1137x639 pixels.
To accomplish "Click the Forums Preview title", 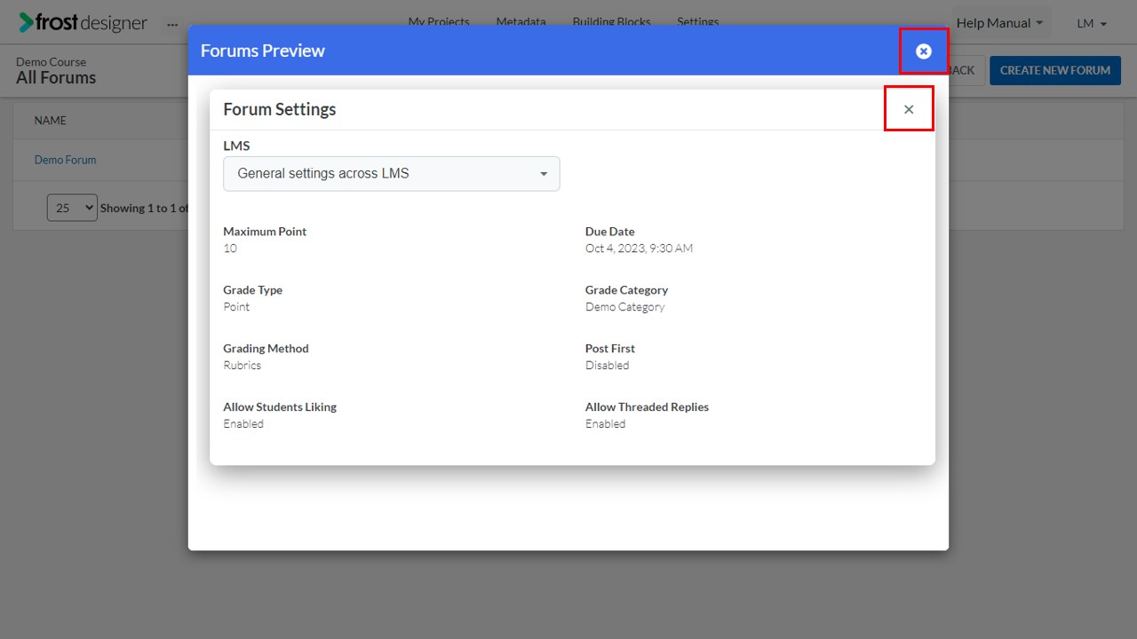I will click(x=263, y=51).
